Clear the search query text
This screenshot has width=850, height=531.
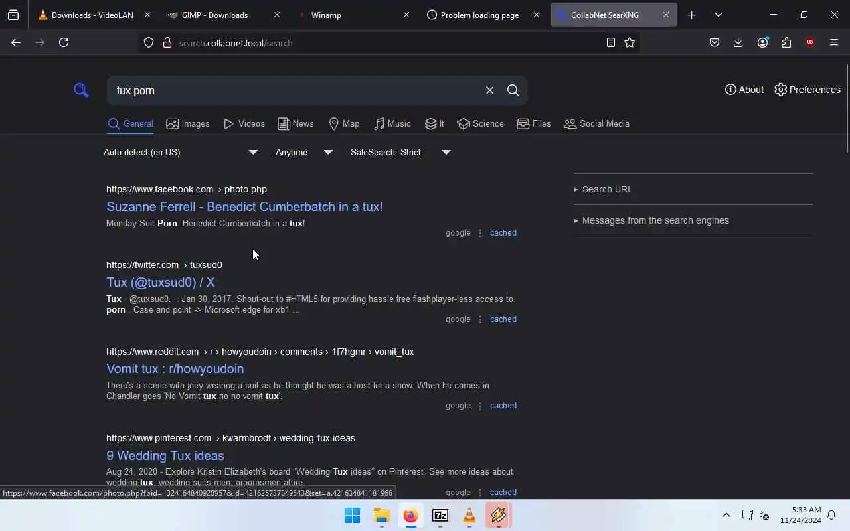pos(489,90)
